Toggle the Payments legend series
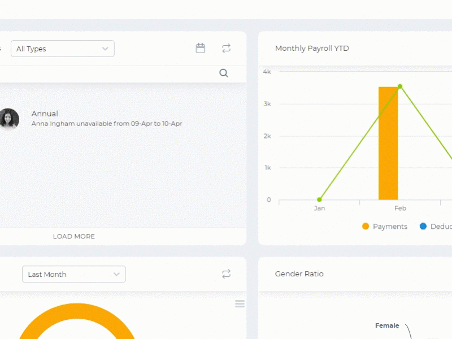This screenshot has width=452, height=339. (385, 227)
